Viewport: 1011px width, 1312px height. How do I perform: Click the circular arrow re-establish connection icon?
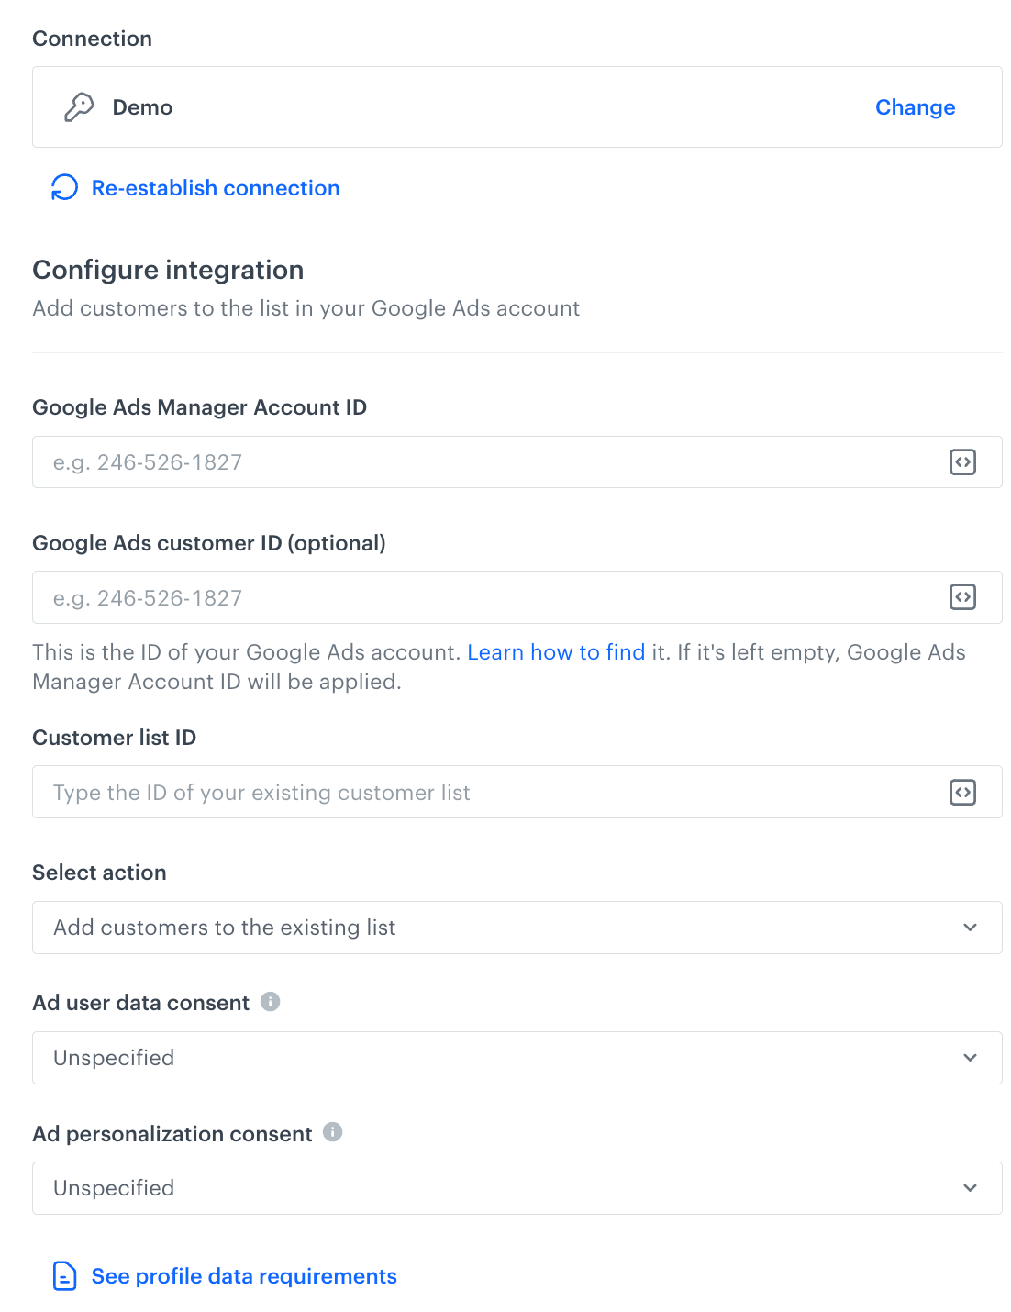(x=62, y=187)
